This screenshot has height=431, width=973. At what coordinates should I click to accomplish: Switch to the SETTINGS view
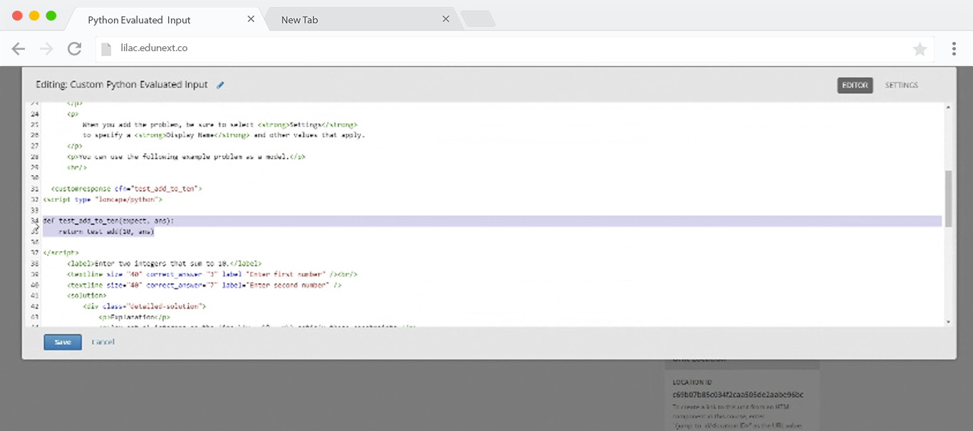tap(902, 85)
